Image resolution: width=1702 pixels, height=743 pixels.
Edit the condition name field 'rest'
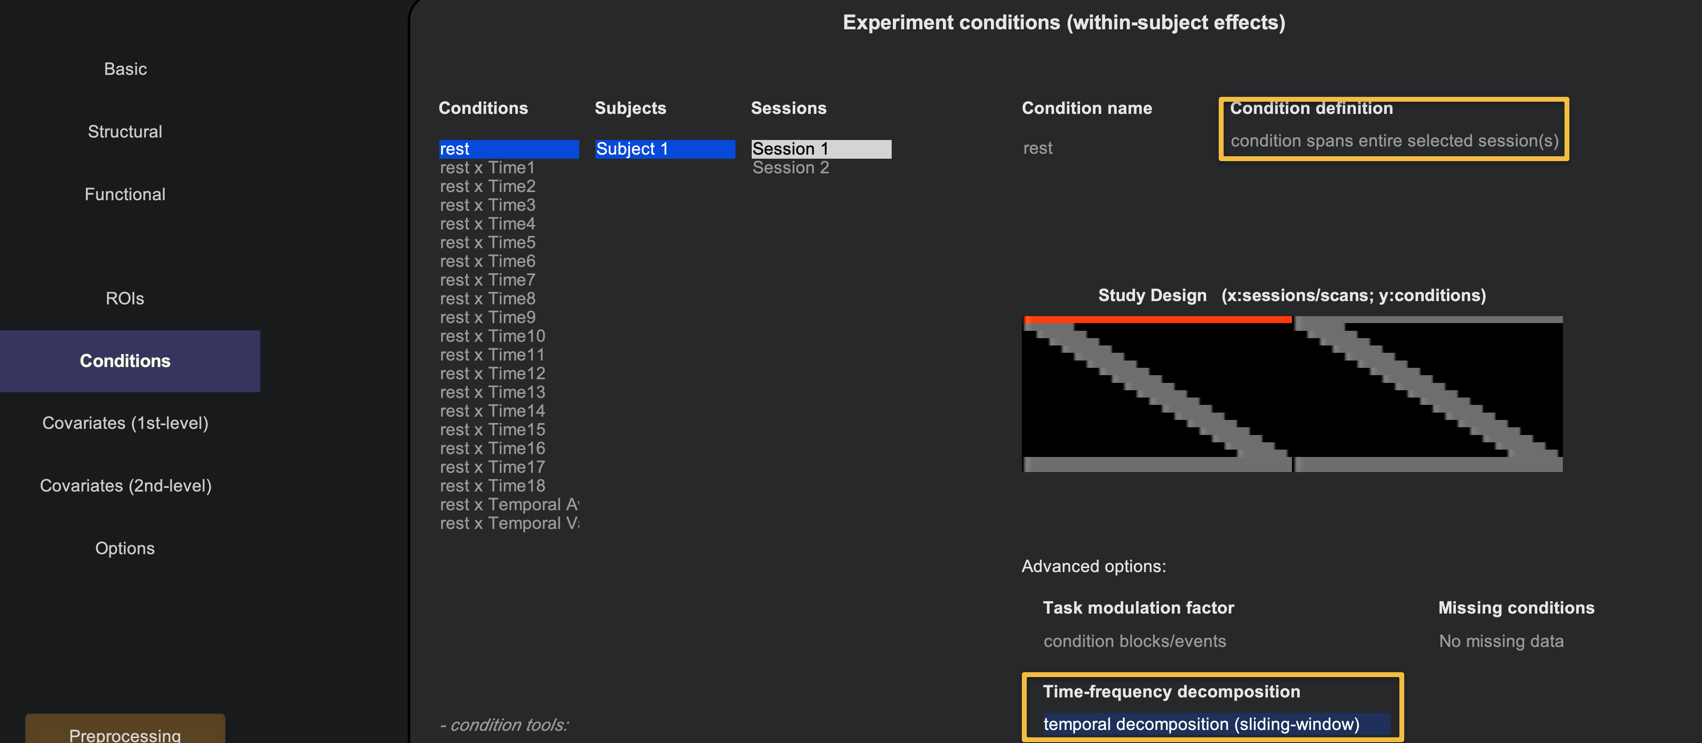pos(1038,148)
